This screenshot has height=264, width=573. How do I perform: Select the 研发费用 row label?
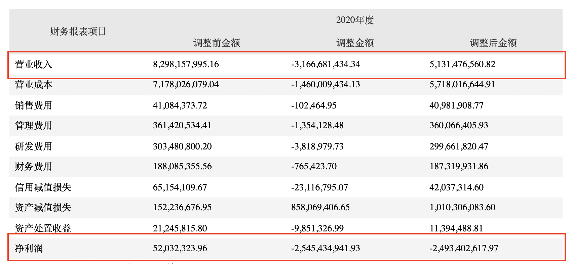click(34, 146)
